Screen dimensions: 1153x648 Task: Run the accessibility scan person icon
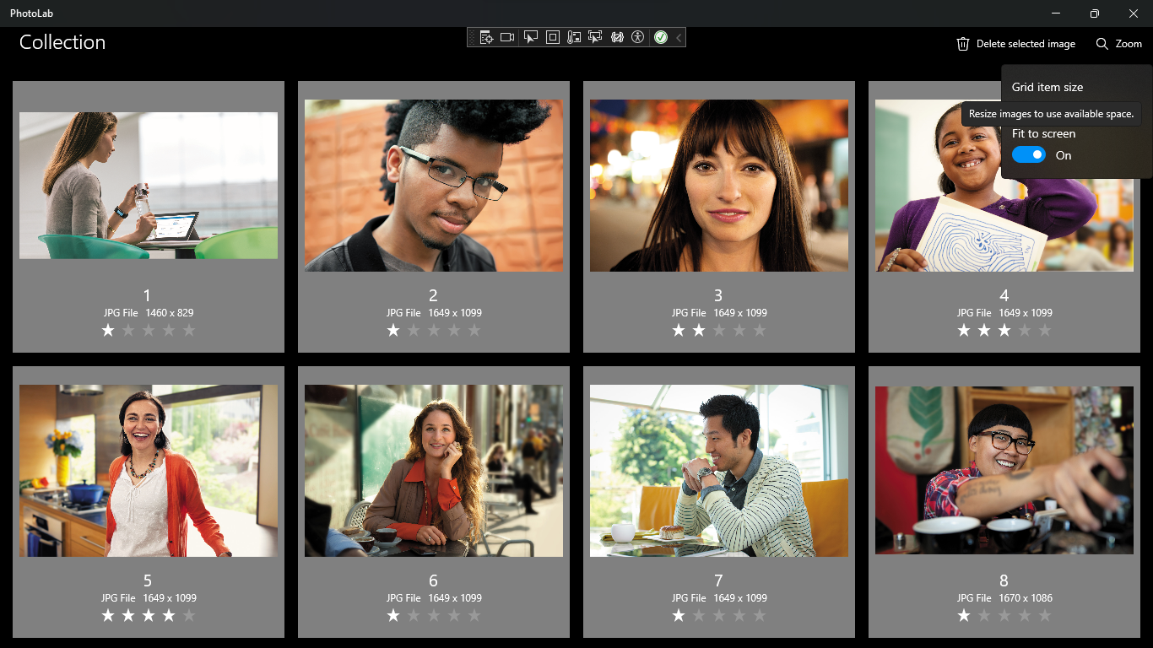(638, 37)
